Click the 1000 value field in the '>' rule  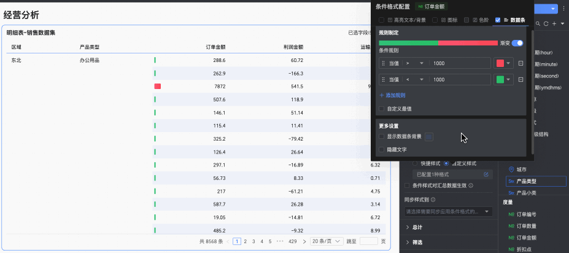click(x=460, y=63)
